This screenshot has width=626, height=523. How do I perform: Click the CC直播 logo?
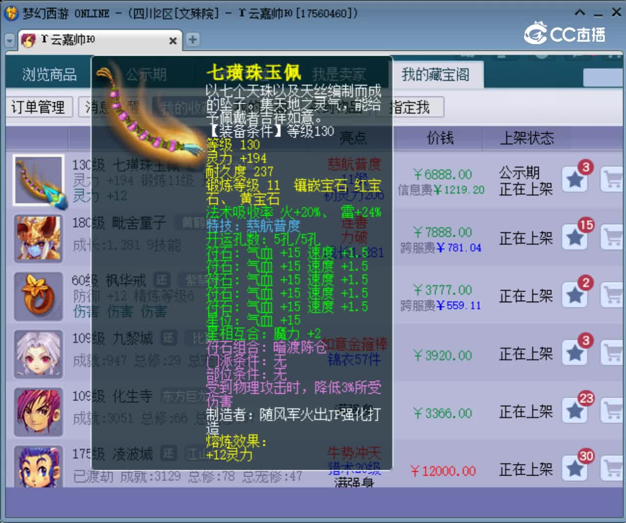tap(565, 33)
